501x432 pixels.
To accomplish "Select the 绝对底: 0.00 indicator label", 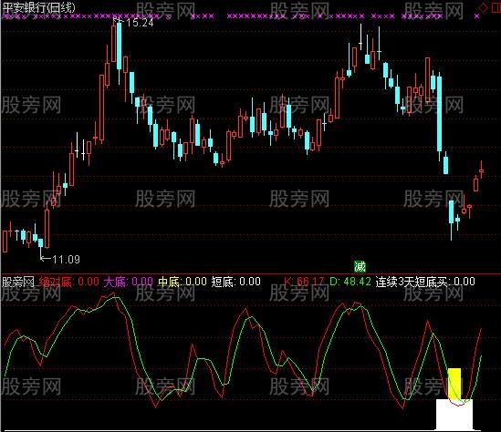I will coord(68,282).
